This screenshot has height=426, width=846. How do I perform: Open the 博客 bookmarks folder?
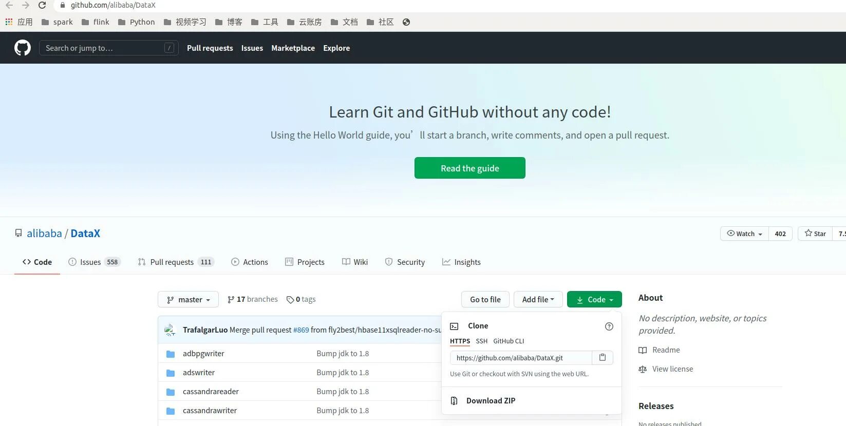pyautogui.click(x=229, y=22)
